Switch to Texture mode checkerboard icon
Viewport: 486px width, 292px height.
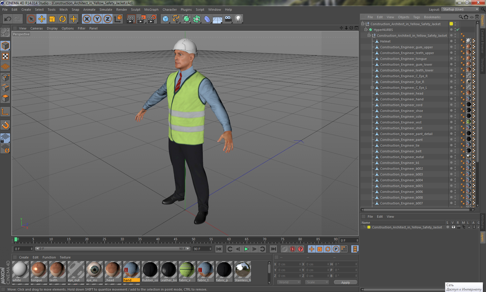point(5,56)
